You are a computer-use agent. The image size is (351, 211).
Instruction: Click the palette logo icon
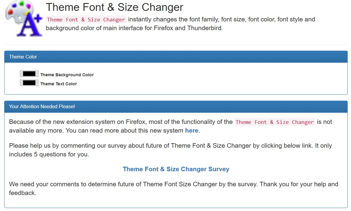[24, 19]
